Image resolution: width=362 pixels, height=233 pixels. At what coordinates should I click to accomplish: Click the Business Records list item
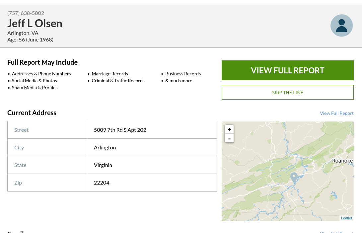(183, 74)
